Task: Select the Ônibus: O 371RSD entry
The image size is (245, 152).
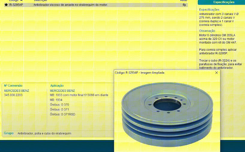Action: click(62, 114)
